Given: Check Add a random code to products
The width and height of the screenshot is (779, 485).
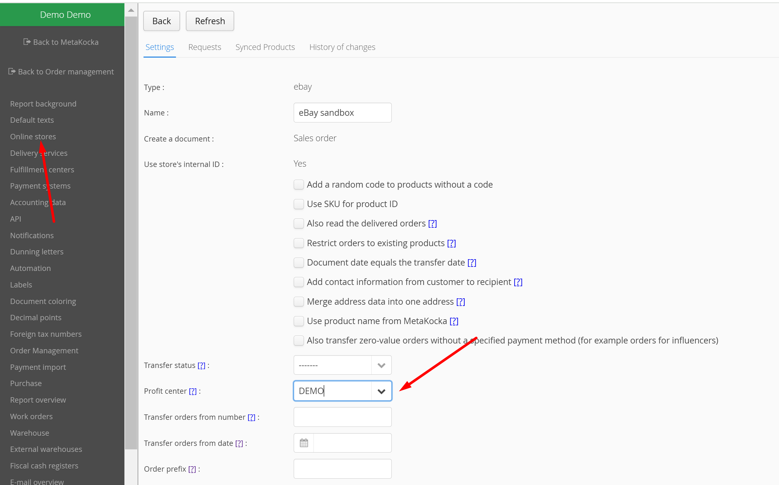Looking at the screenshot, I should point(298,185).
